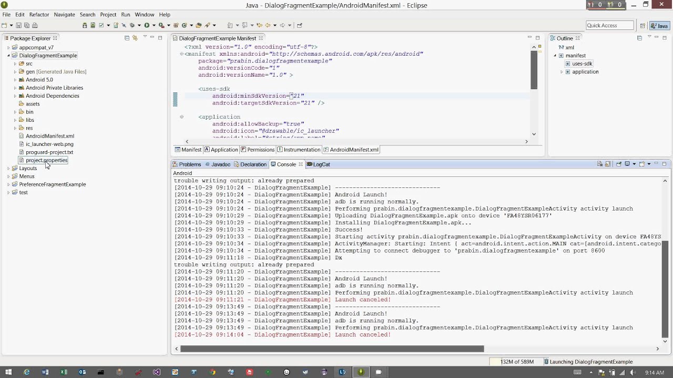Switch to the Declaration tab
The width and height of the screenshot is (673, 378).
pos(250,164)
